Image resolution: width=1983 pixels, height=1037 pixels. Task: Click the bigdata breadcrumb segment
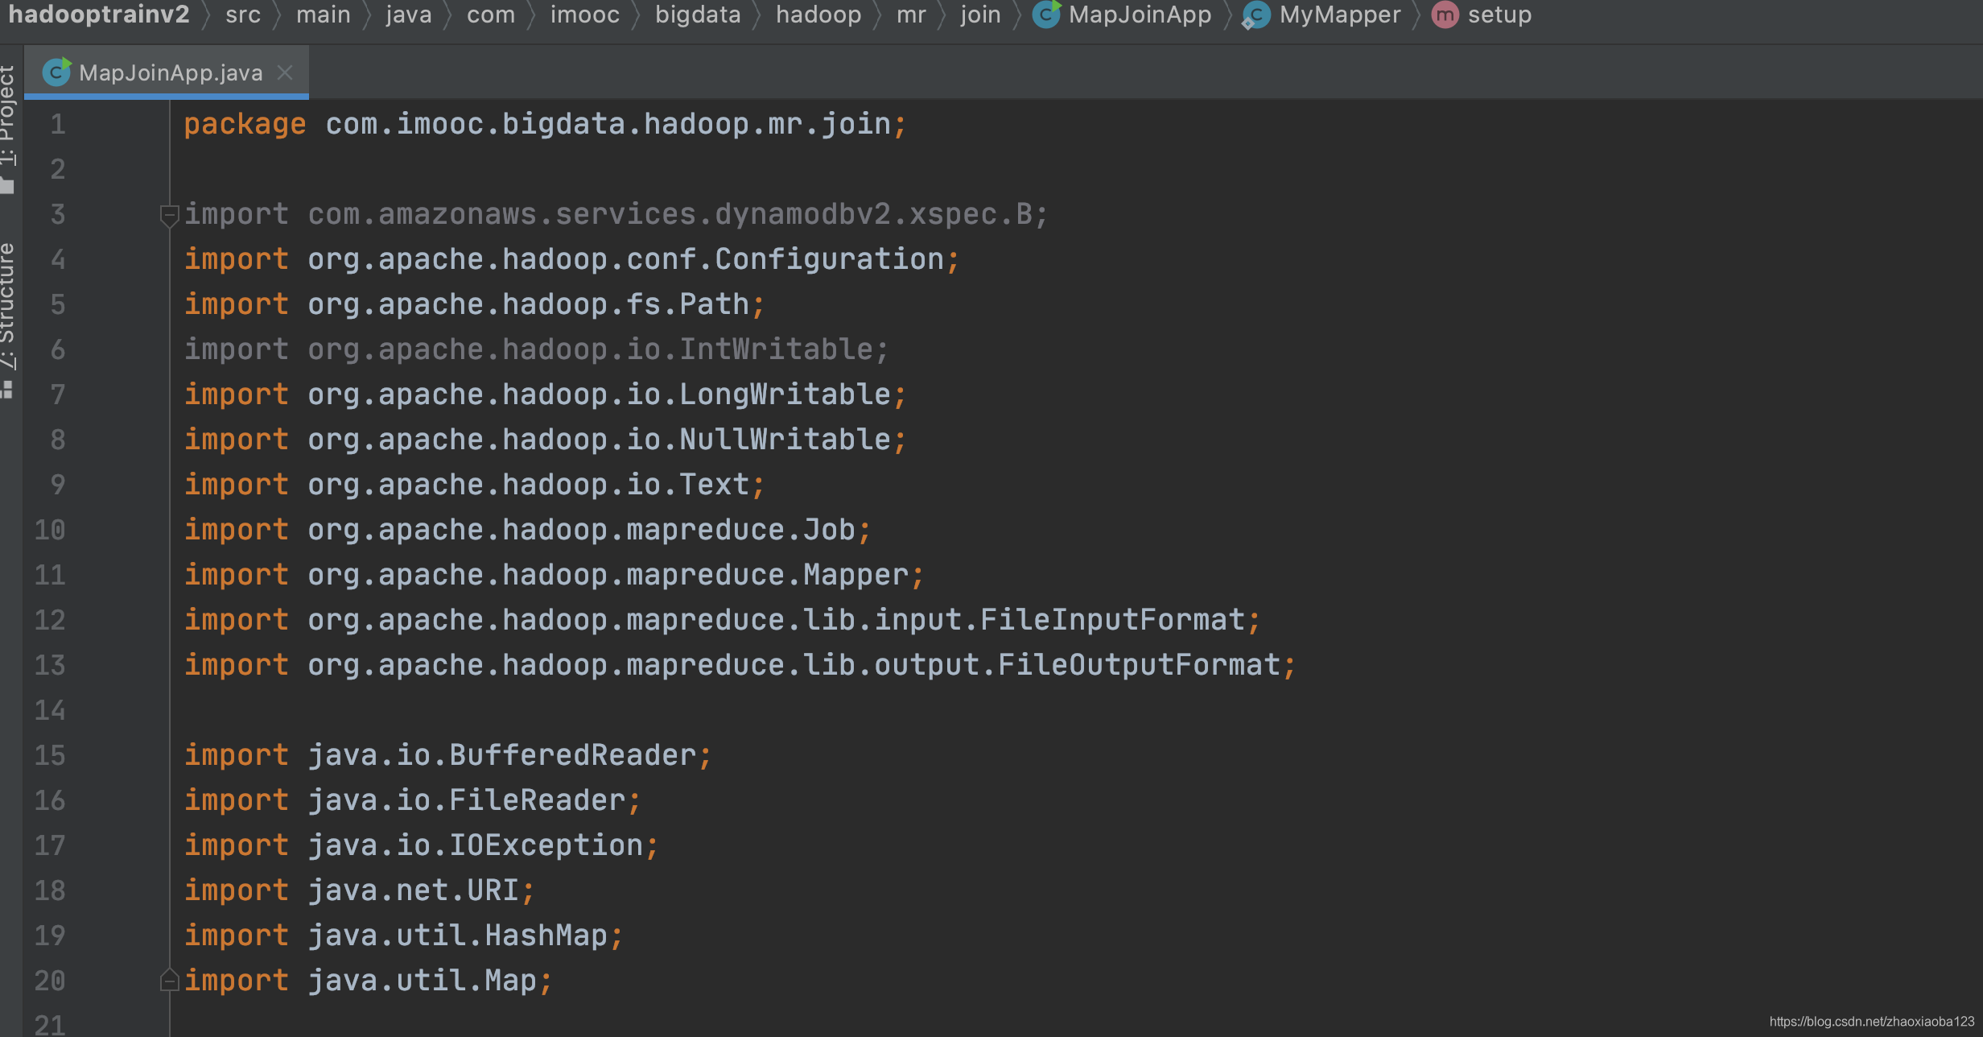pyautogui.click(x=698, y=14)
